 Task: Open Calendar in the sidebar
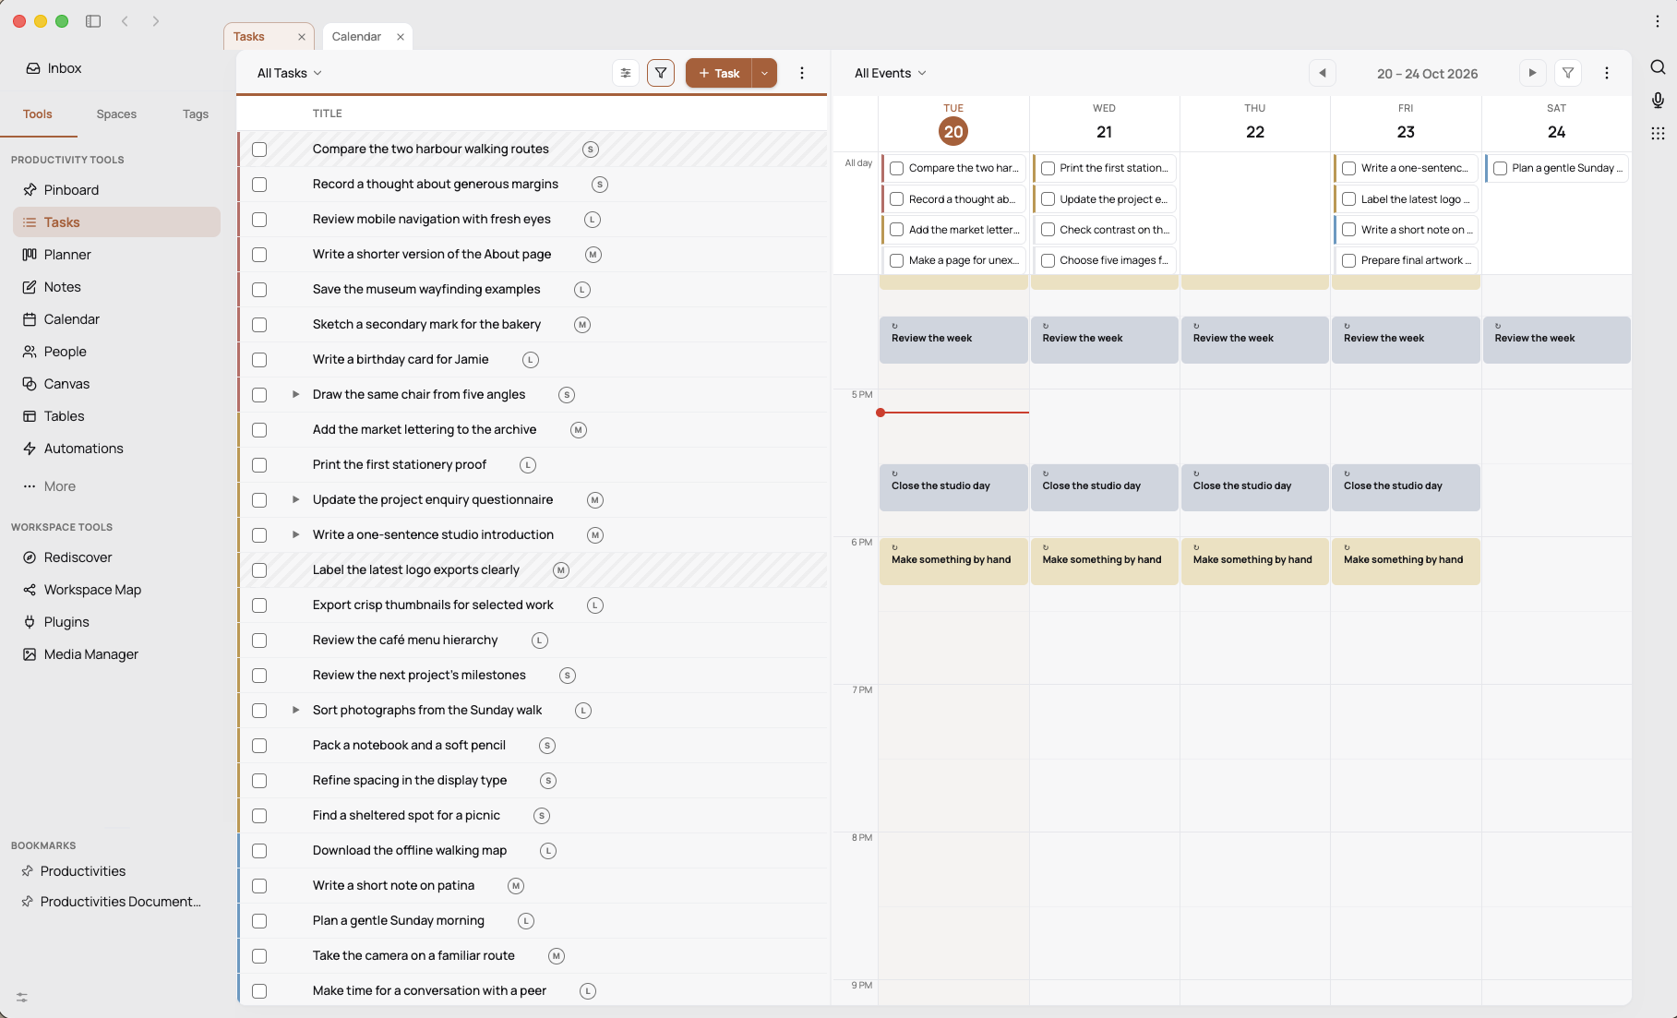[x=116, y=319]
